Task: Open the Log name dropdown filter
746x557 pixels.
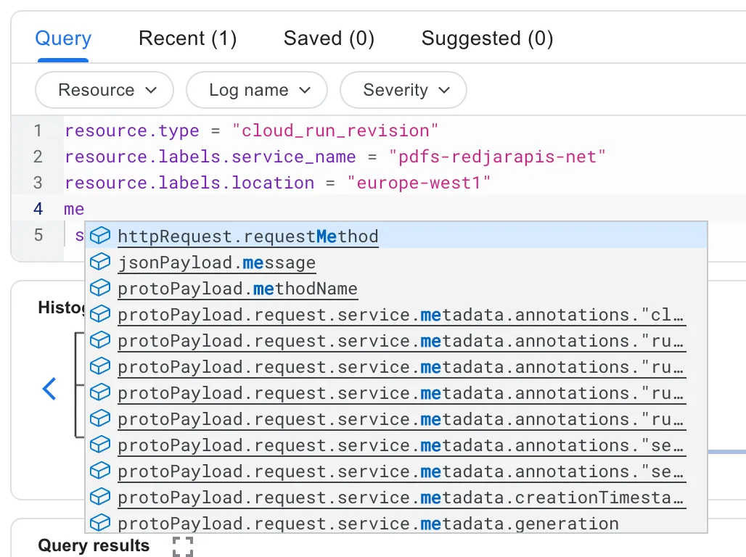Action: tap(256, 90)
